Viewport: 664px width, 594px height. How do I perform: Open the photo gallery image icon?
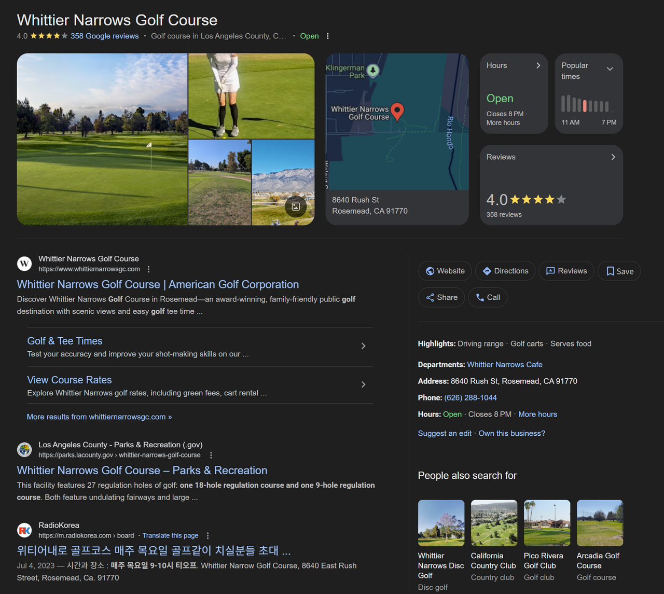pos(296,206)
